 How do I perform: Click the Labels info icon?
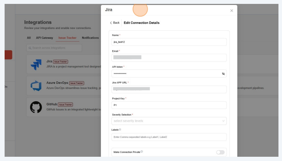(x=120, y=130)
